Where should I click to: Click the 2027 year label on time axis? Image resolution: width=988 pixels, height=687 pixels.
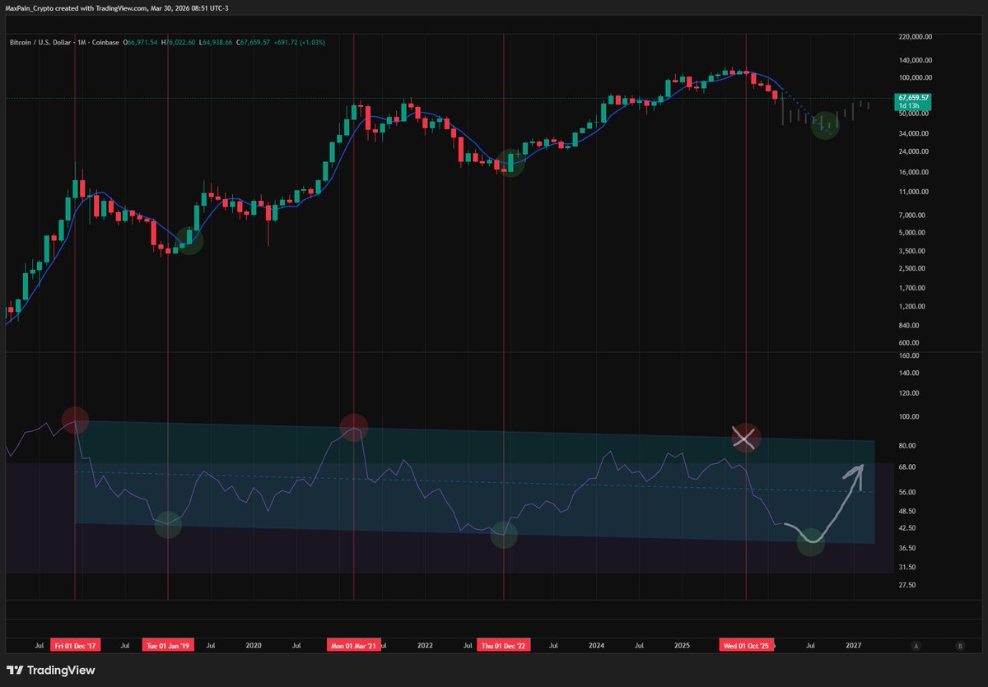[x=854, y=646]
